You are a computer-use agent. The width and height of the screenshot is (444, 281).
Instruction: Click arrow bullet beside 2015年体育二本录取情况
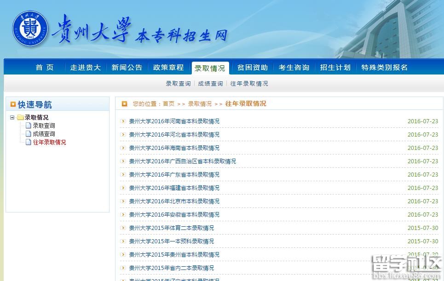123,228
